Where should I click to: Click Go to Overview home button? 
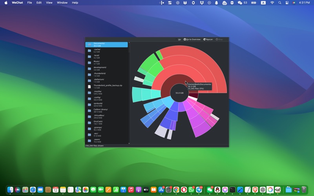pos(192,39)
